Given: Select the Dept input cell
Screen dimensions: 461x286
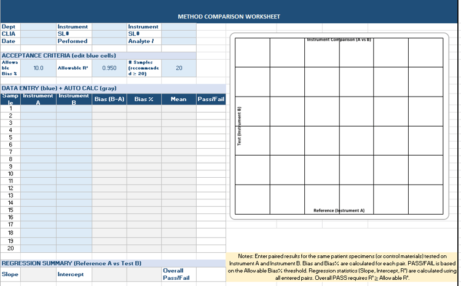Looking at the screenshot, I should pos(38,26).
